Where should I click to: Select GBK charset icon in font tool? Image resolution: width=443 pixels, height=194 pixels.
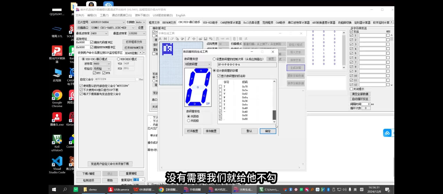click(223, 39)
